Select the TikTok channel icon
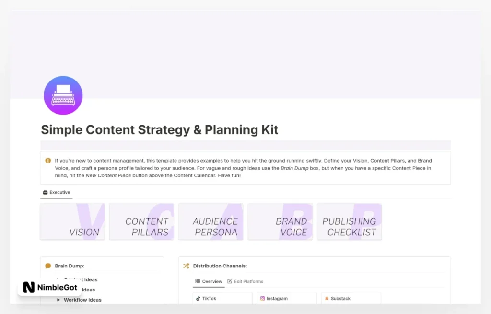The image size is (491, 314). 197,298
